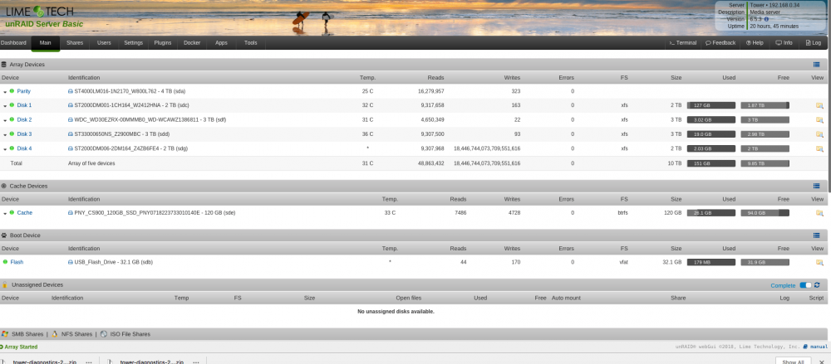831x364 pixels.
Task: Open the second tower-diagnostics download options menu
Action: [196, 362]
